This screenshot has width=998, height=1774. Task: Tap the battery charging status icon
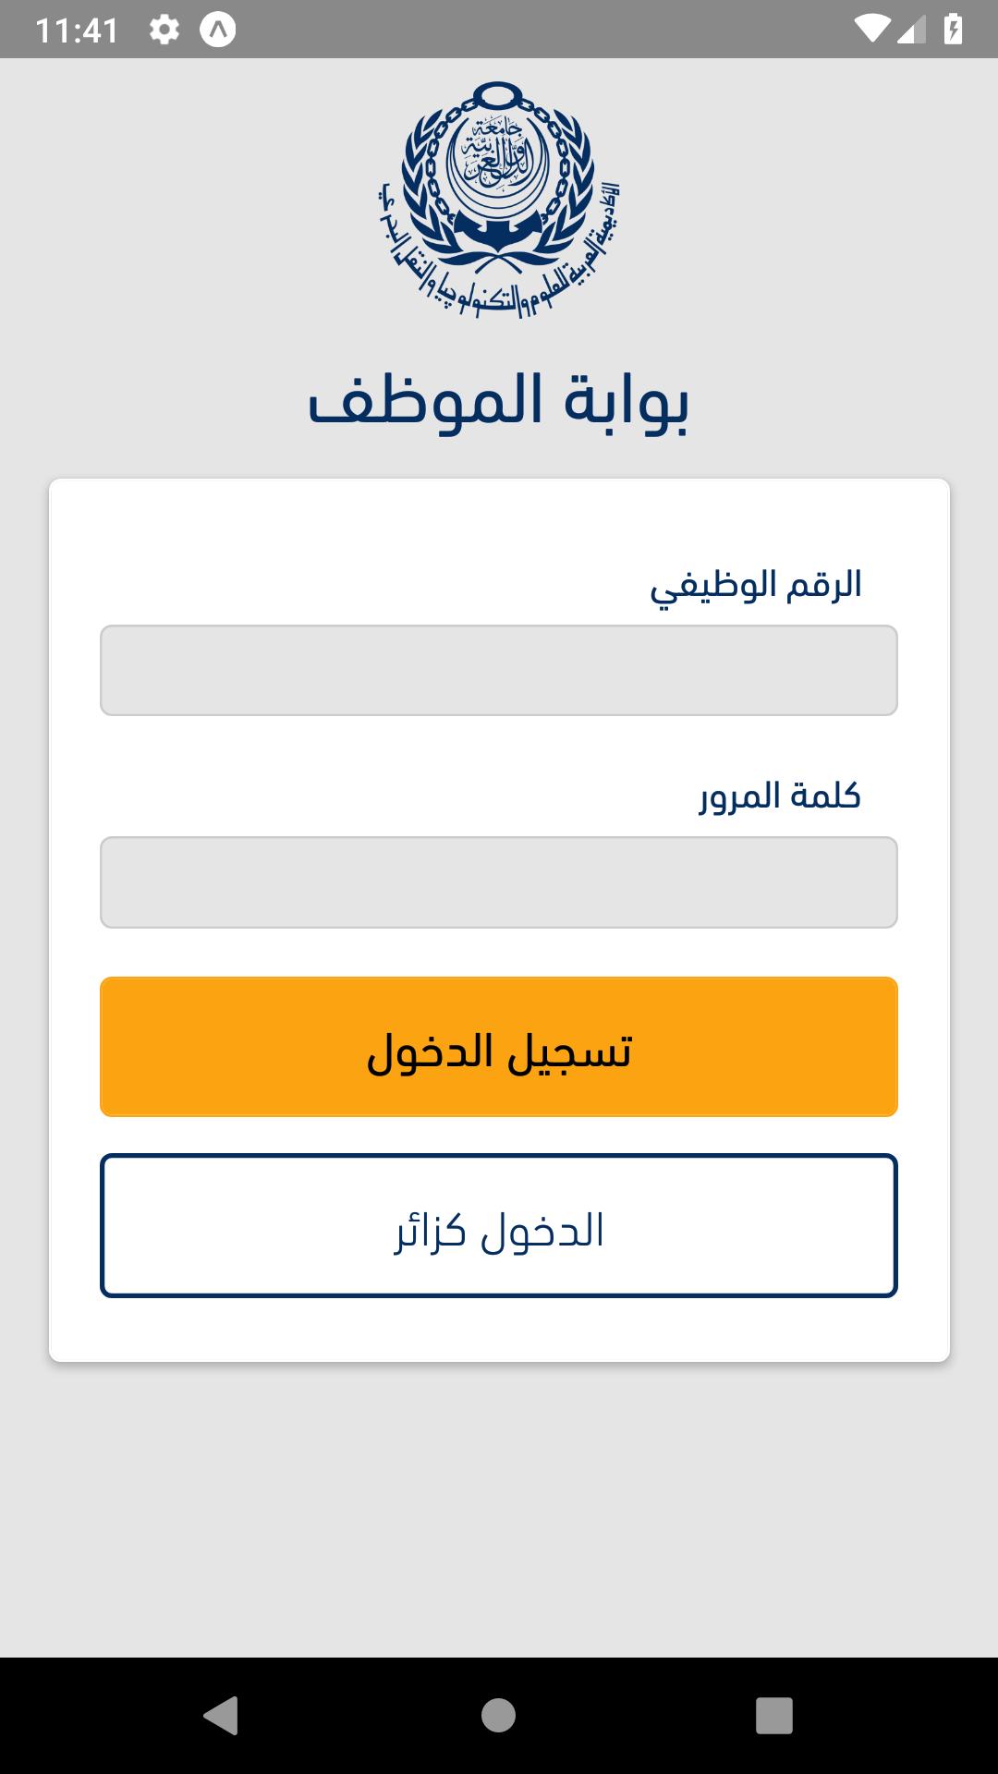pos(953,30)
